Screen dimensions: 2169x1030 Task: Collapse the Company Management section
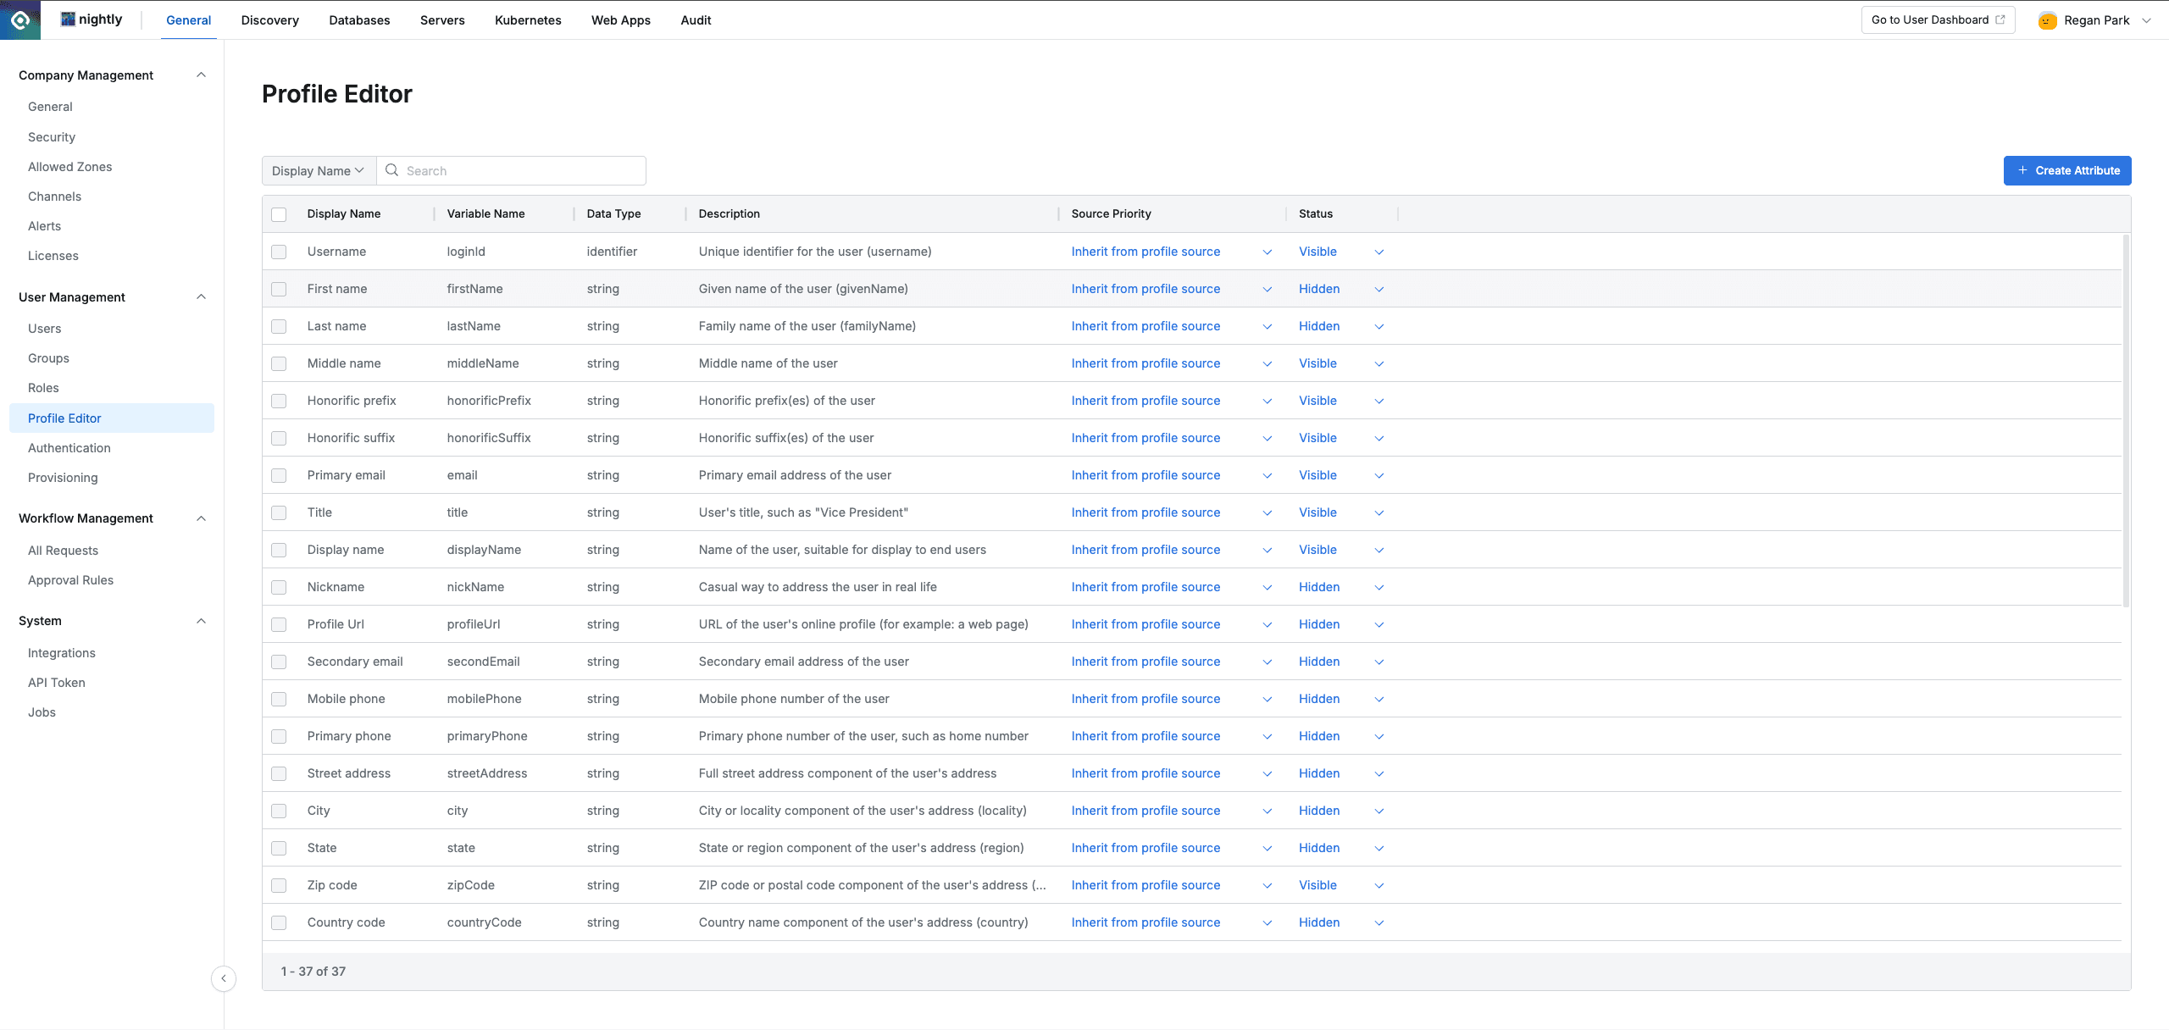[201, 75]
